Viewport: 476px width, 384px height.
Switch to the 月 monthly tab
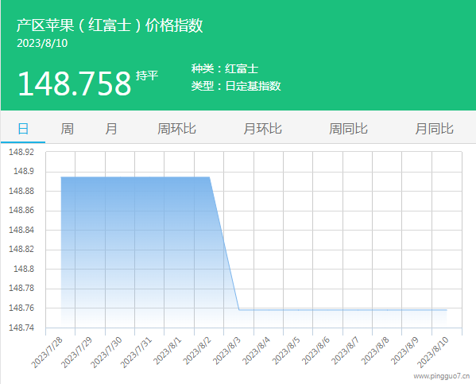111,129
